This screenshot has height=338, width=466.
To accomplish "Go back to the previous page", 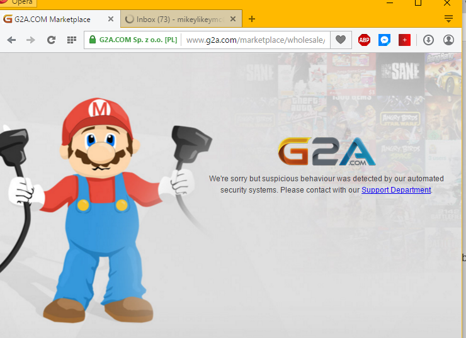I will tap(11, 40).
